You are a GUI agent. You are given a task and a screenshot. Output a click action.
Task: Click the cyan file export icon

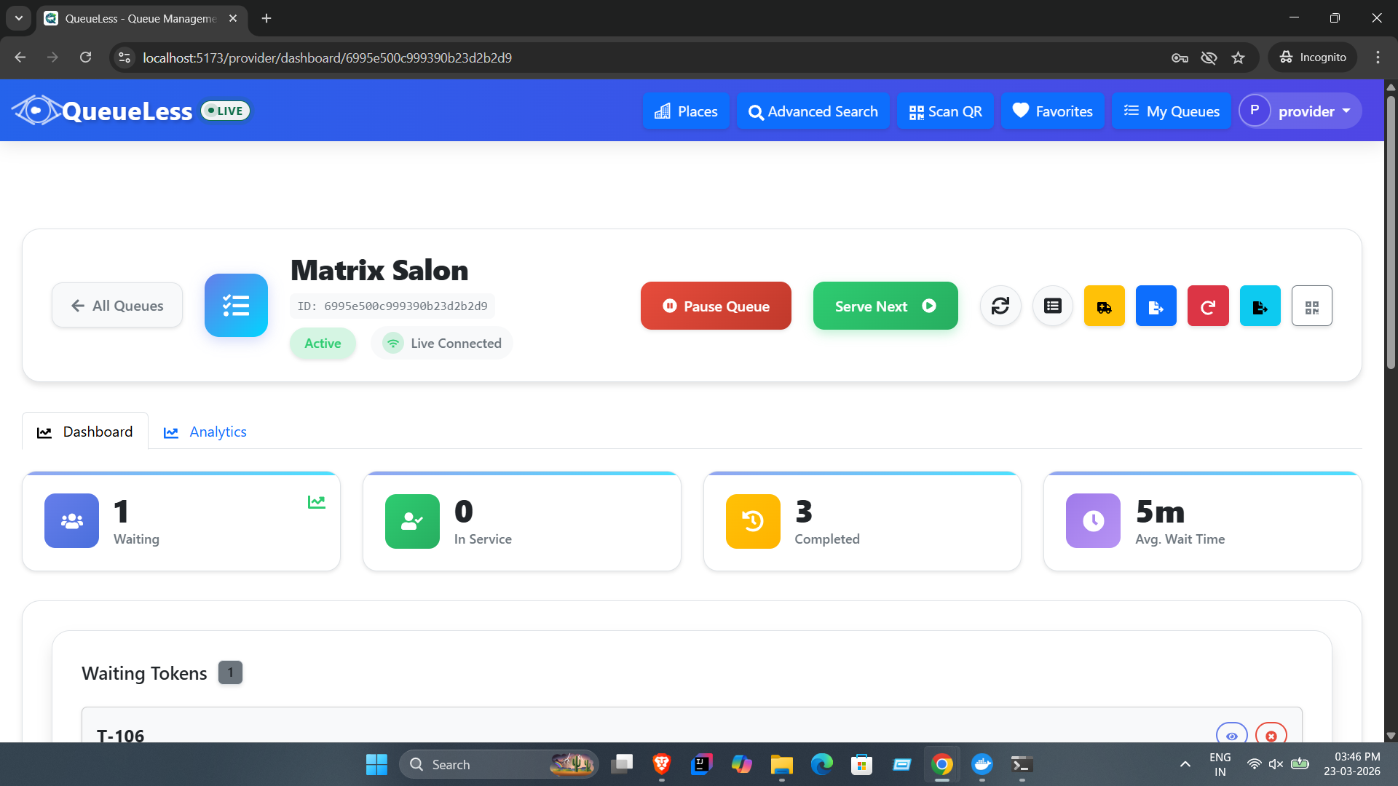tap(1260, 306)
